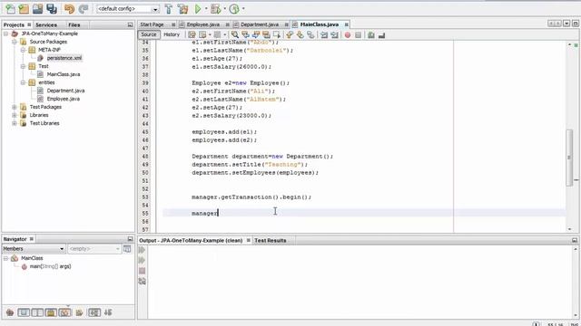Collapse the entities package node
Viewport: 581px width, 326px height.
pyautogui.click(x=23, y=82)
